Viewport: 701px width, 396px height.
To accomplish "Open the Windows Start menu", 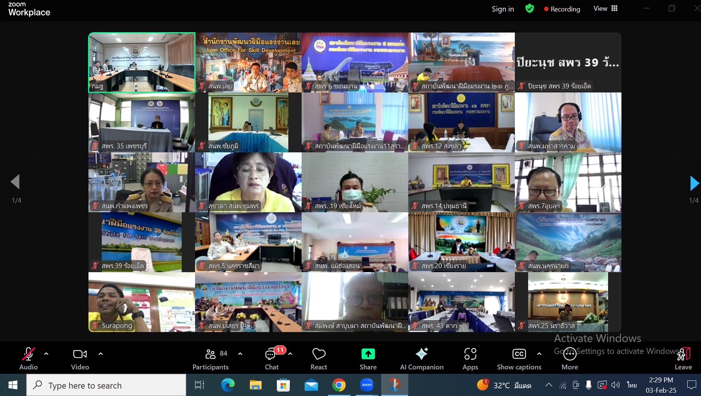I will pos(13,385).
